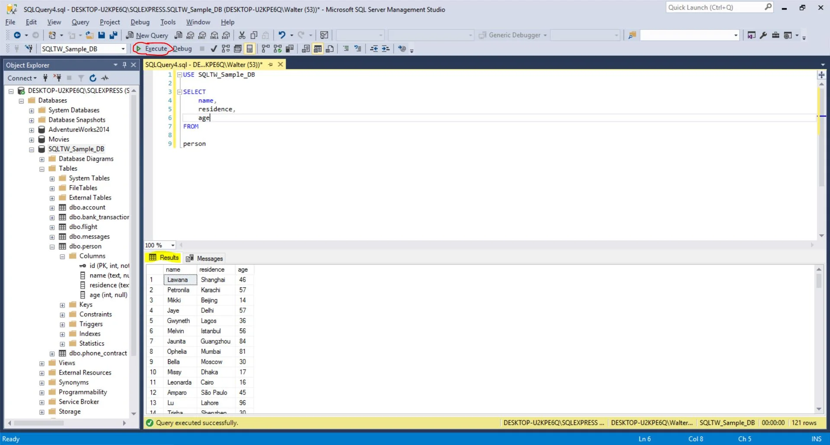The width and height of the screenshot is (830, 445).
Task: Click the DMX query icon
Action: coord(202,35)
